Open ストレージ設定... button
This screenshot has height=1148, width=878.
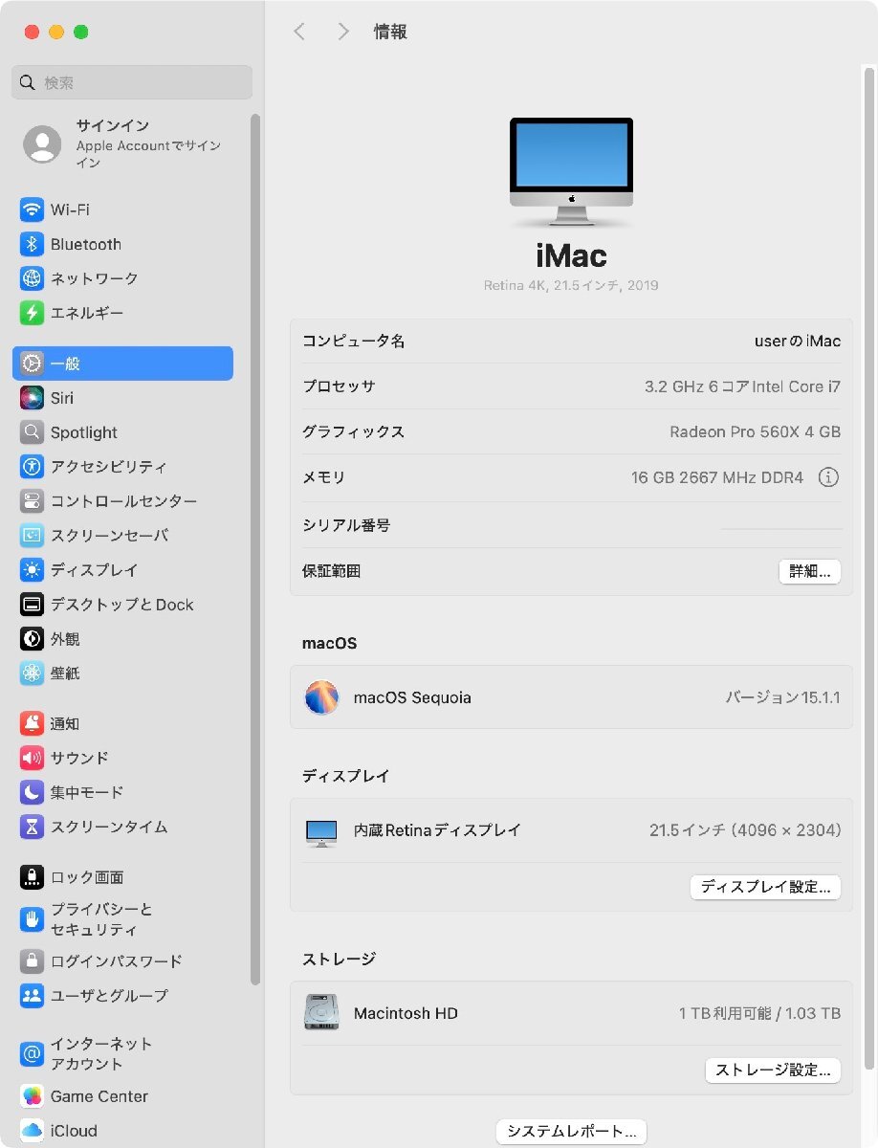tap(773, 1070)
